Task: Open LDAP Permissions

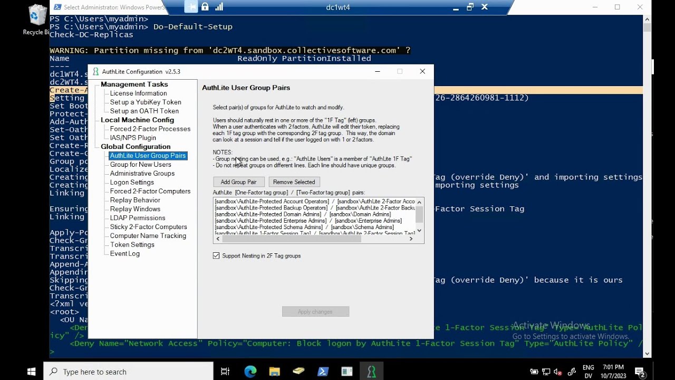Action: click(138, 218)
